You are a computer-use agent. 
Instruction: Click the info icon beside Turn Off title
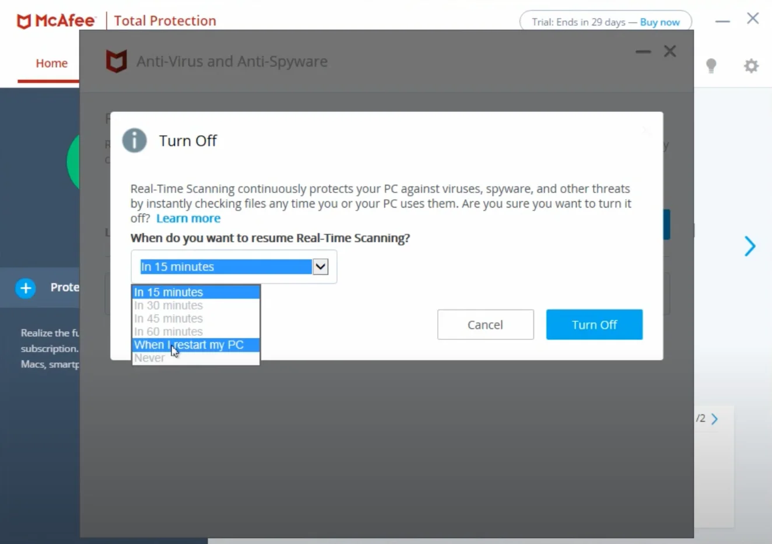(x=134, y=141)
